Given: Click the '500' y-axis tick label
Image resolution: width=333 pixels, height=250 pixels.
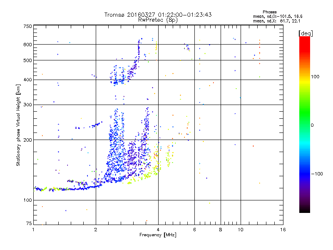Looking at the screenshot, I should (x=27, y=60).
